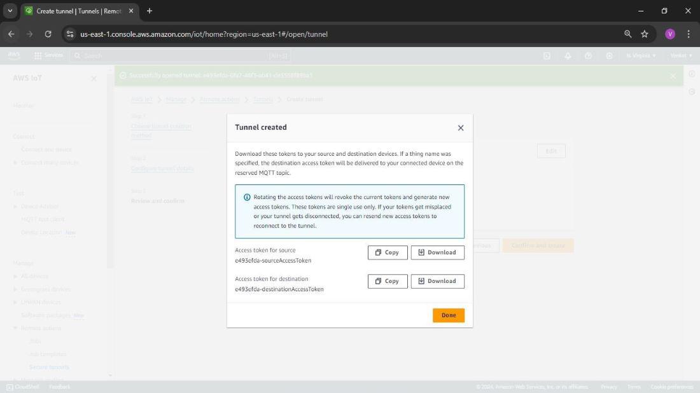Open Secure tunnels in the sidebar

point(49,367)
